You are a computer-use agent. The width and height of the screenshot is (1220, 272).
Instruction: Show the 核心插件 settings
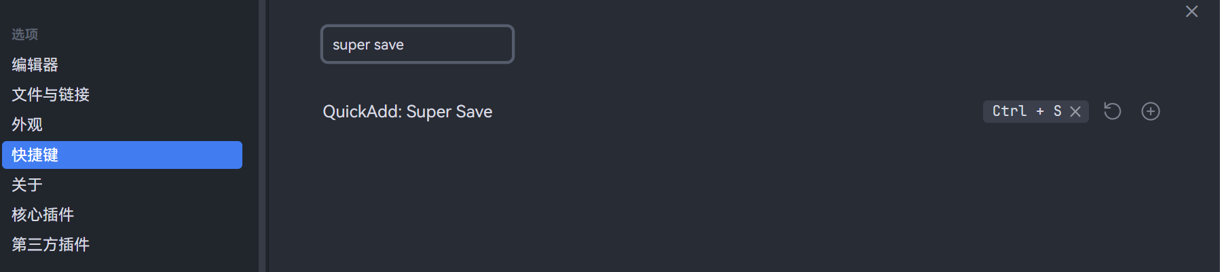(43, 214)
